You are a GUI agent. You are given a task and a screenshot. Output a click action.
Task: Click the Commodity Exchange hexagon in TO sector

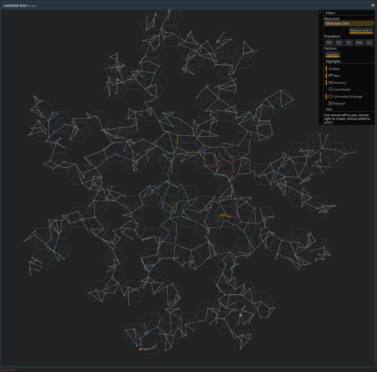point(177,142)
